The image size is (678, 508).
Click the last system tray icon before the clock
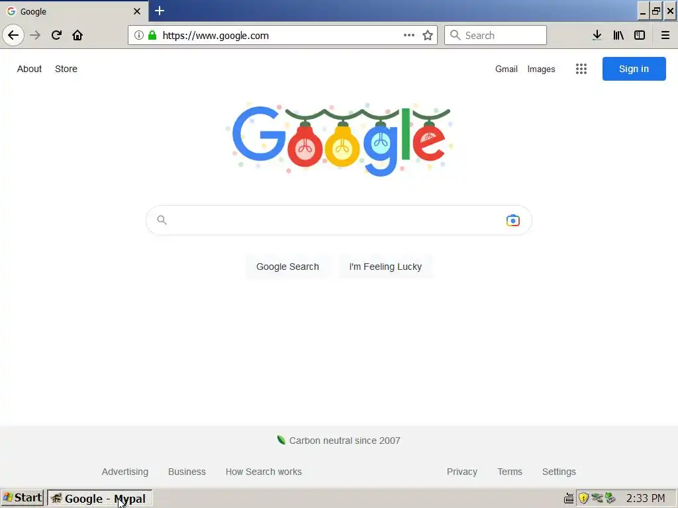pyautogui.click(x=610, y=498)
